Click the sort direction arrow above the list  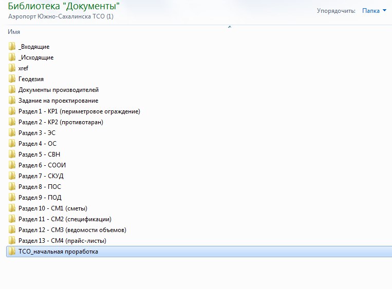coord(230,27)
